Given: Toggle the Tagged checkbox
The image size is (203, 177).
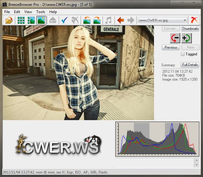Looking at the screenshot, I should coord(183,54).
